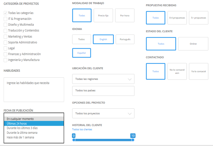The width and height of the screenshot is (213, 146).
Task: Select 'Todos' under Estado del Cliente
Action: pyautogui.click(x=161, y=44)
